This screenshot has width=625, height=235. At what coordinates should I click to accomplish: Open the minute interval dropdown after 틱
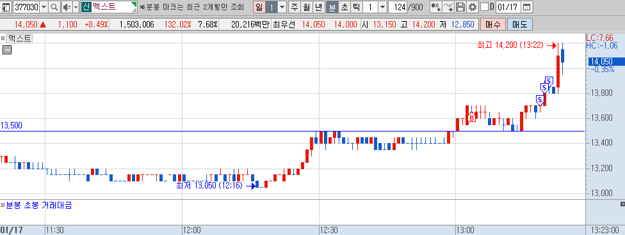[382, 7]
